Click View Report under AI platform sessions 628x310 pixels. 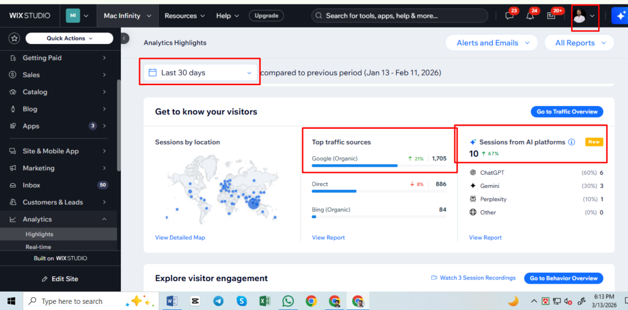point(486,238)
